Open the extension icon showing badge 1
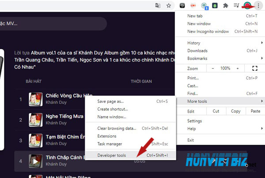 pos(204,6)
